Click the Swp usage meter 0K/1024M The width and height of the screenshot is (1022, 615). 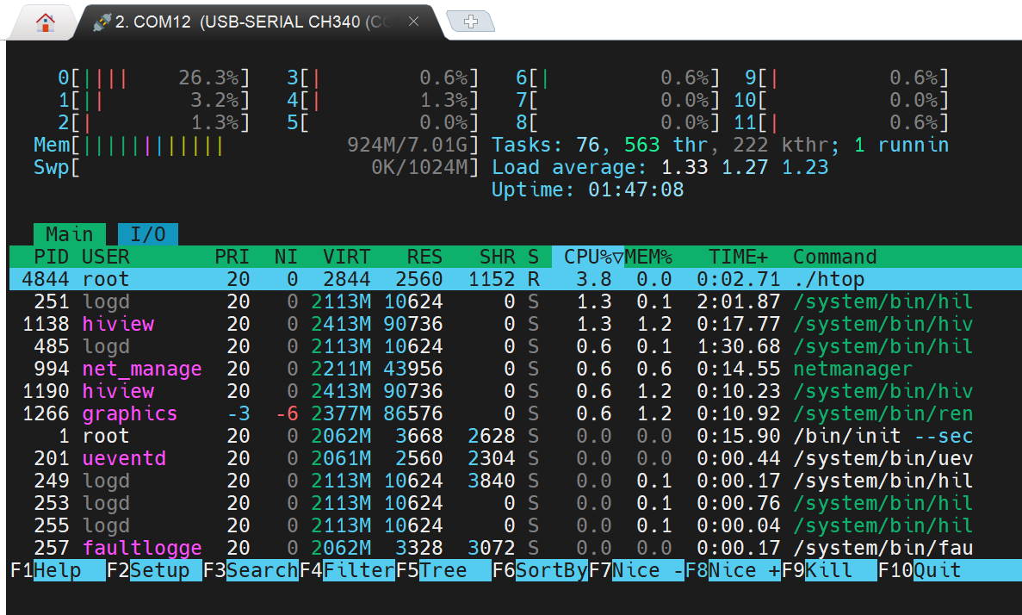[x=257, y=167]
